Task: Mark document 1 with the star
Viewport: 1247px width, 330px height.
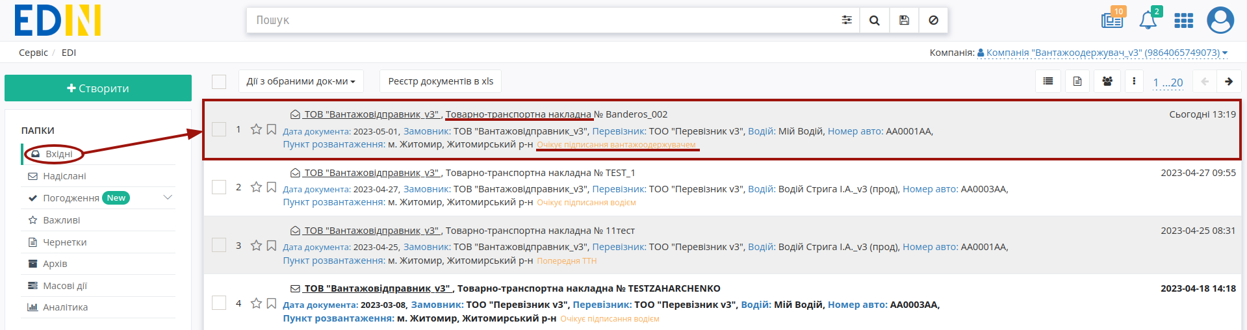Action: 256,129
